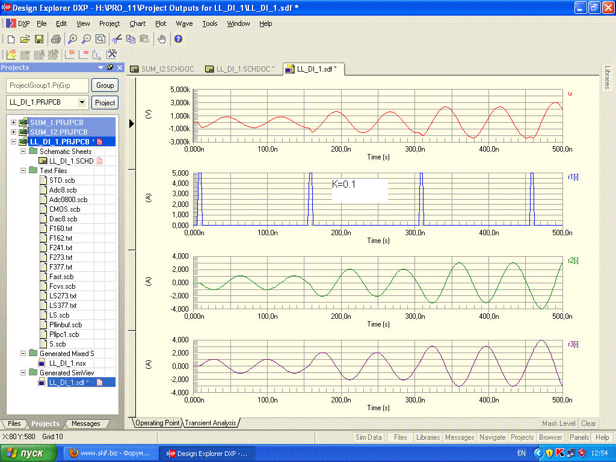Click the Zoom In magnifier icon
Screen dimensions: 616x462
[72, 39]
